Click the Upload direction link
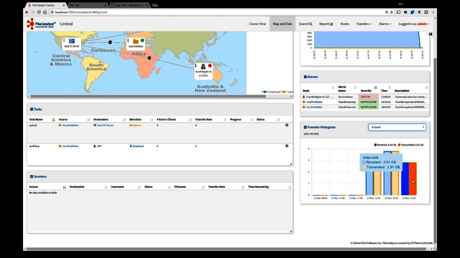The image size is (460, 258). 135,125
